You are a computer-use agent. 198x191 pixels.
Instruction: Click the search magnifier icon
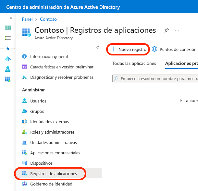[116, 78]
